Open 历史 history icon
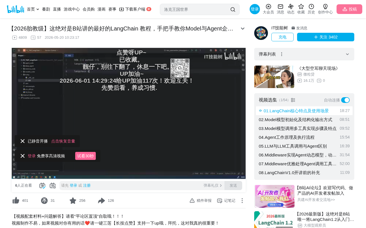The image size is (366, 228). click(x=311, y=7)
